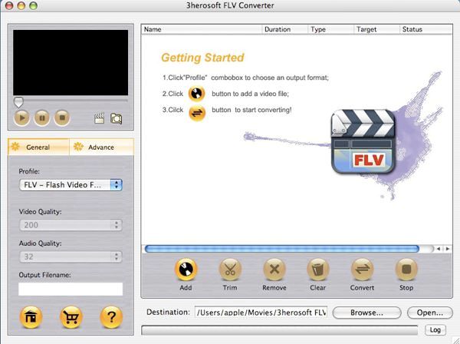Click the yellow minimize window button
This screenshot has width=460, height=344.
(21, 5)
